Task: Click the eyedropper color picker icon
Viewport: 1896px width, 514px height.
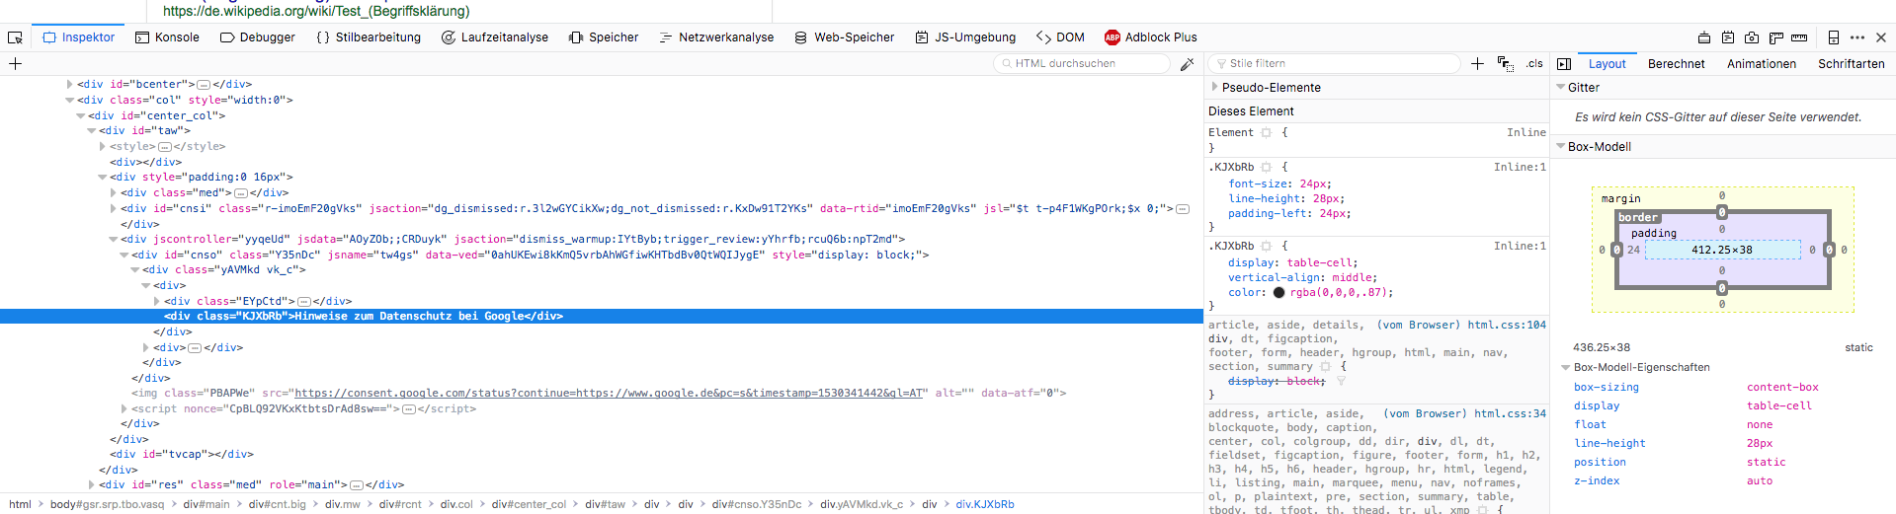Action: coord(1187,64)
